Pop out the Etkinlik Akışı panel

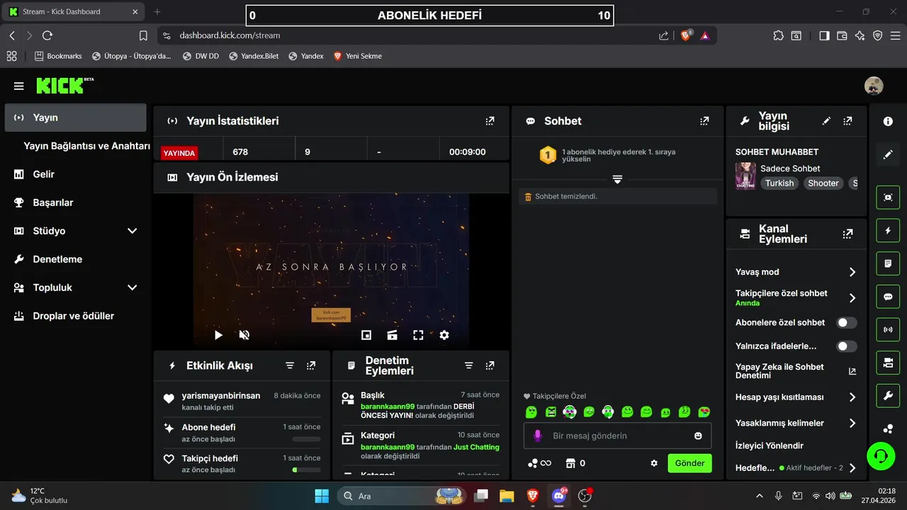point(311,365)
